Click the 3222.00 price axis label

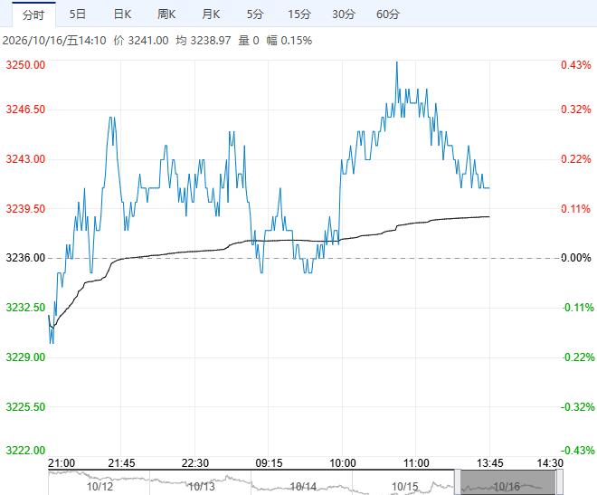click(x=25, y=451)
